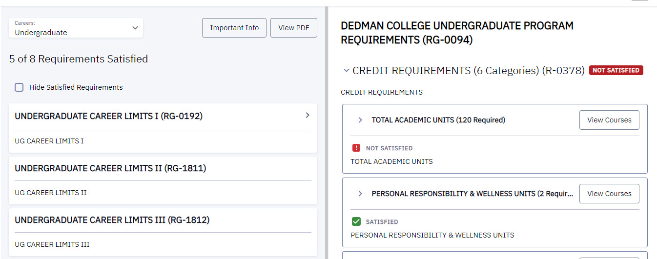
Task: Select Undergraduate Career Limits III requirement
Action: pos(112,220)
